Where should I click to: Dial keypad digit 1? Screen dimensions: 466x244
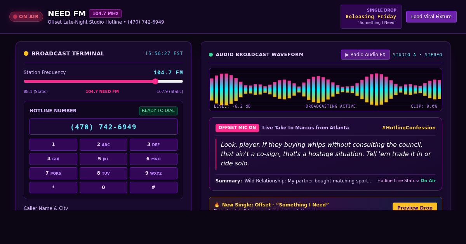coord(53,144)
